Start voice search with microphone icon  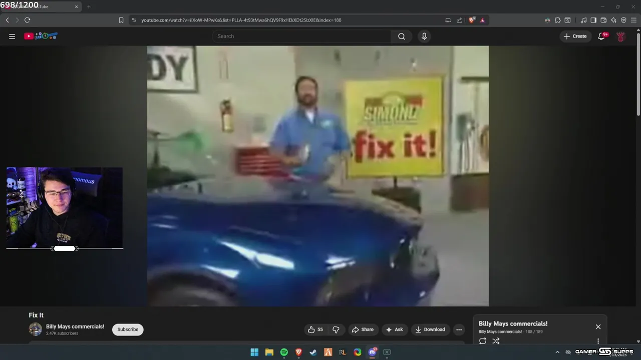(x=424, y=36)
